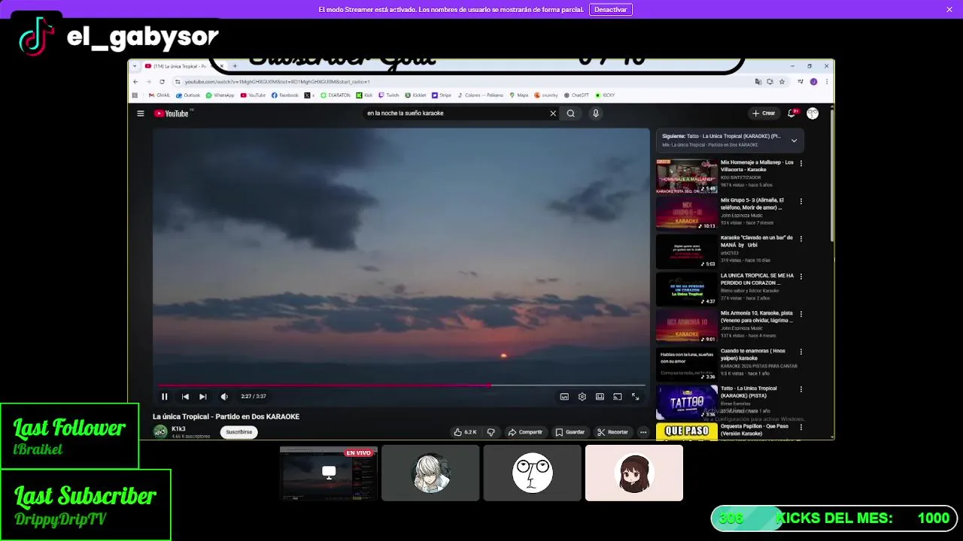Viewport: 963px width, 541px height.
Task: Open options for Mix Grupo 5 - 3 video
Action: pyautogui.click(x=801, y=201)
